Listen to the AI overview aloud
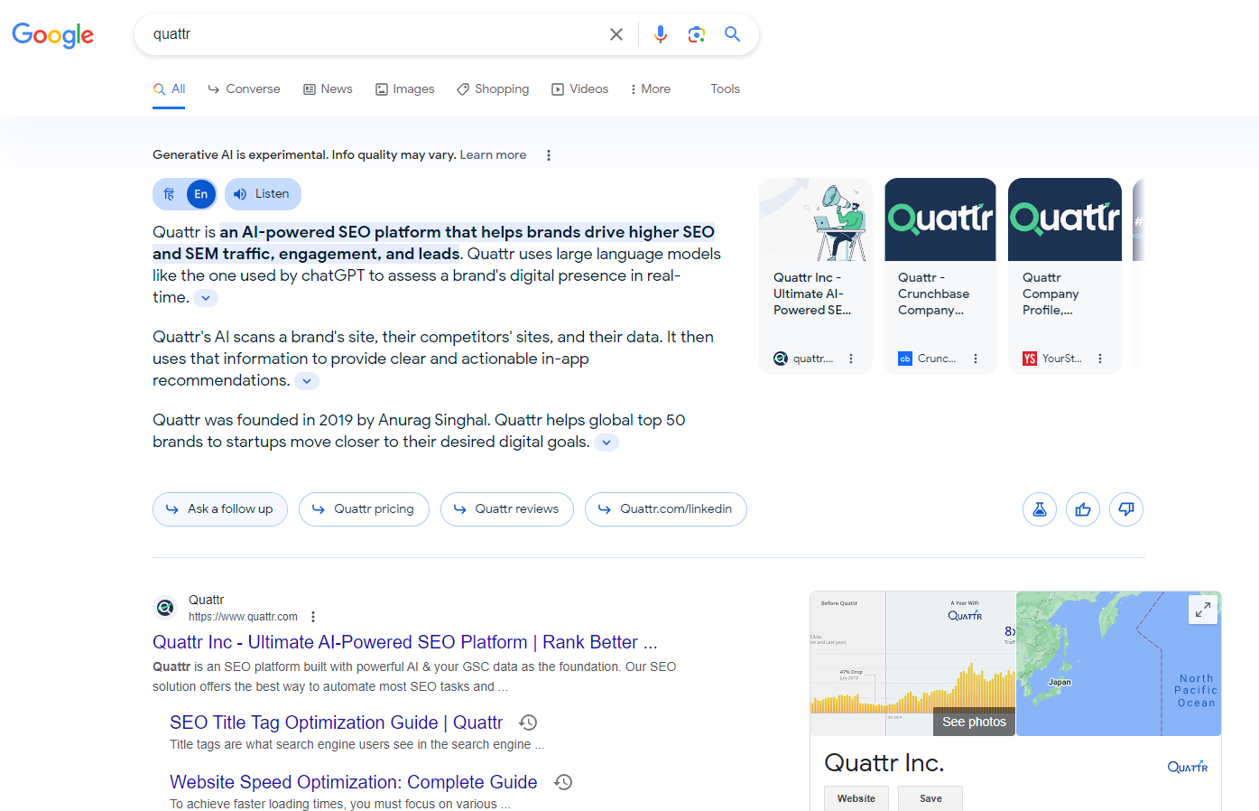1259x811 pixels. click(263, 194)
